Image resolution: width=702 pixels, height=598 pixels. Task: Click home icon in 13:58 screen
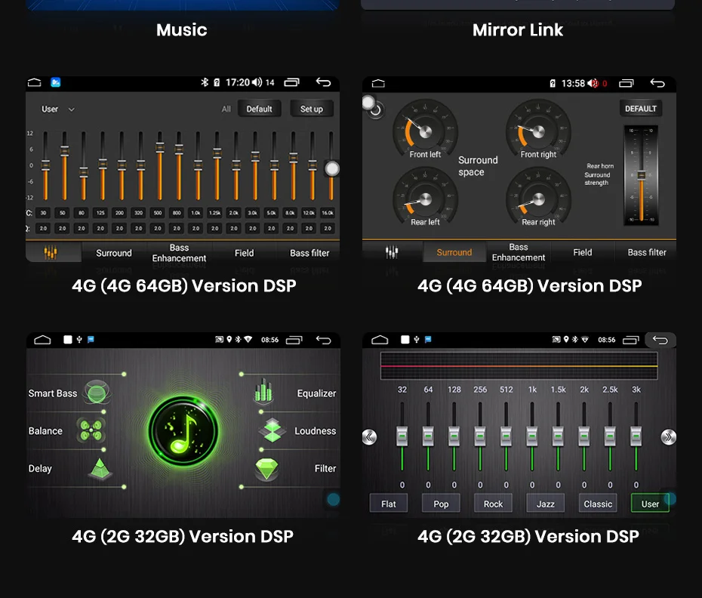(x=378, y=83)
